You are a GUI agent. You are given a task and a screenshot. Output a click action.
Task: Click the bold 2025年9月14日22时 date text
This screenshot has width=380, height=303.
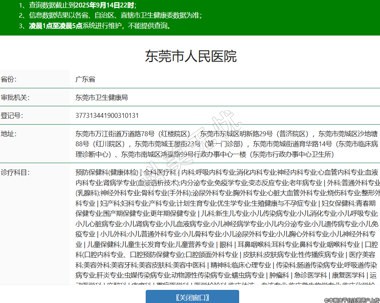coord(106,5)
